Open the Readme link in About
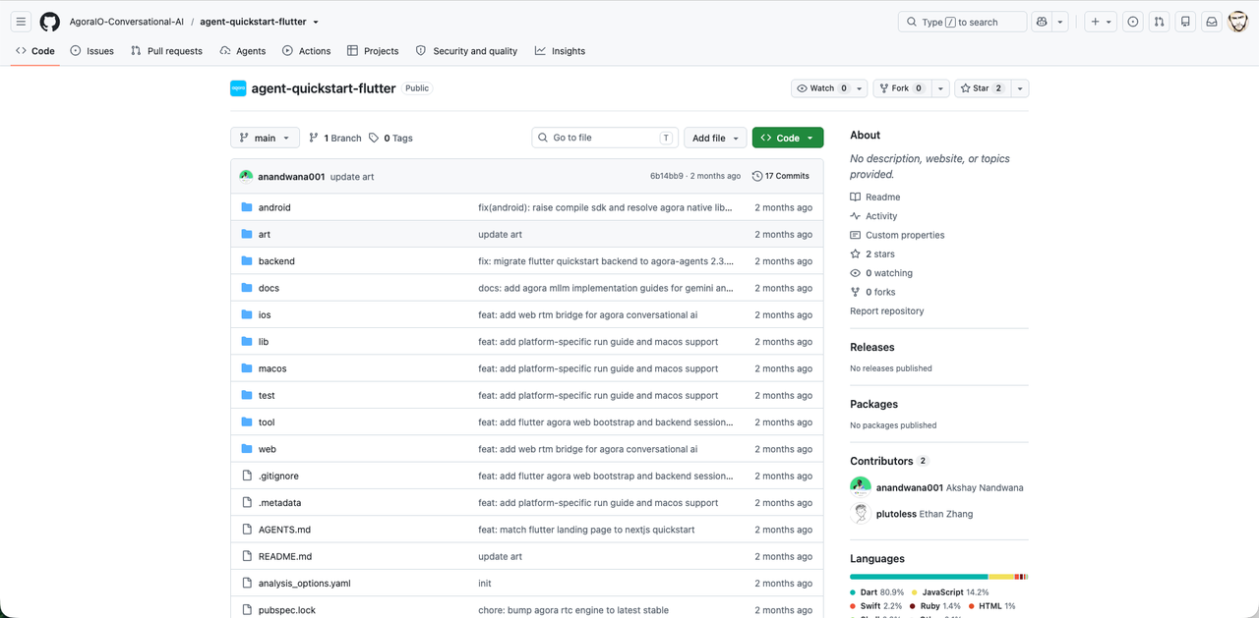The height and width of the screenshot is (618, 1259). 875,197
